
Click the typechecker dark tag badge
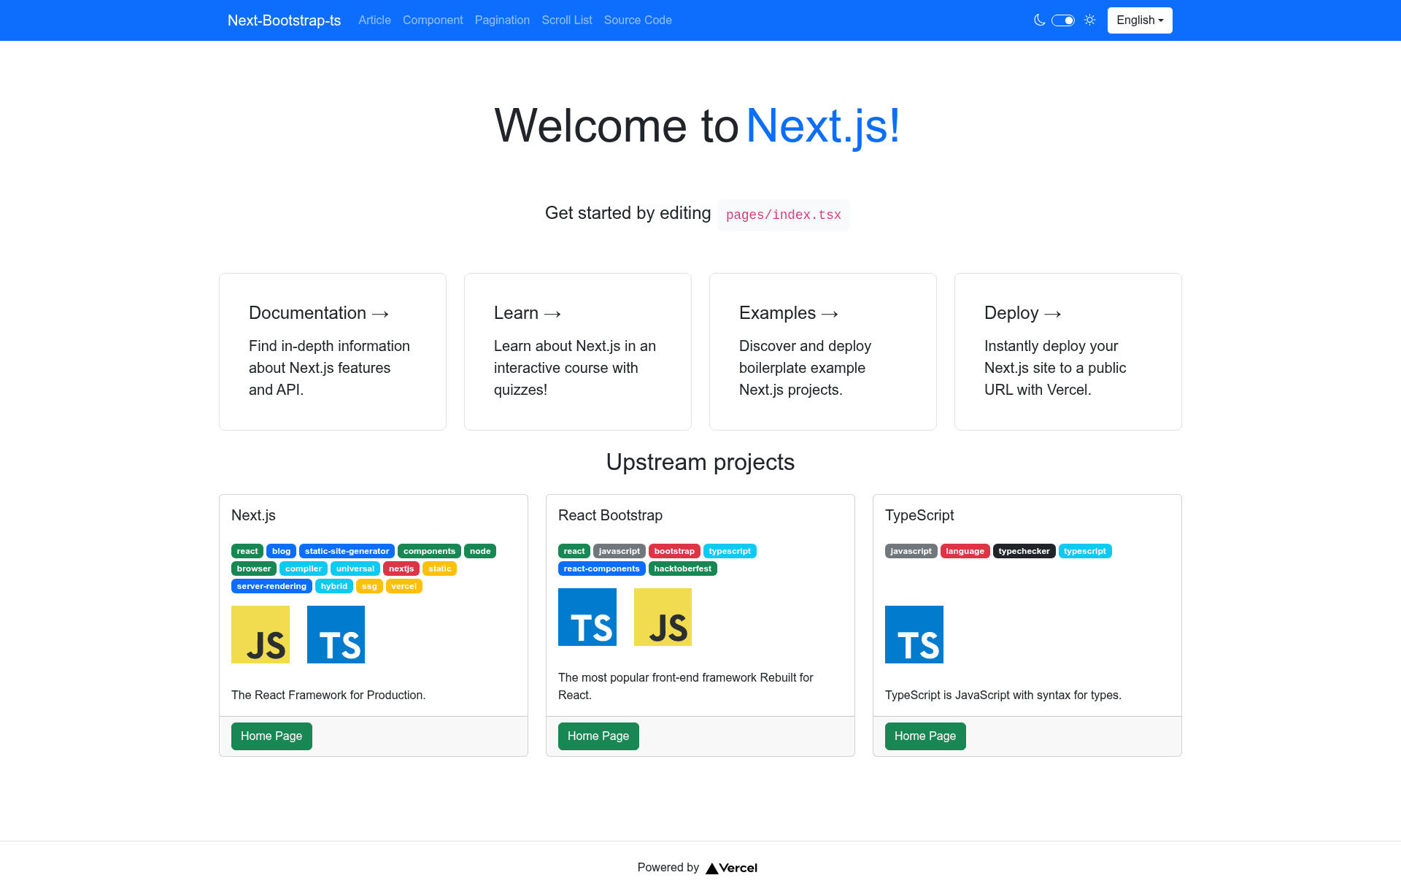tap(1024, 551)
